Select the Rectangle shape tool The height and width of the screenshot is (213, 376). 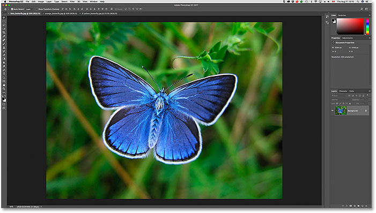4,81
